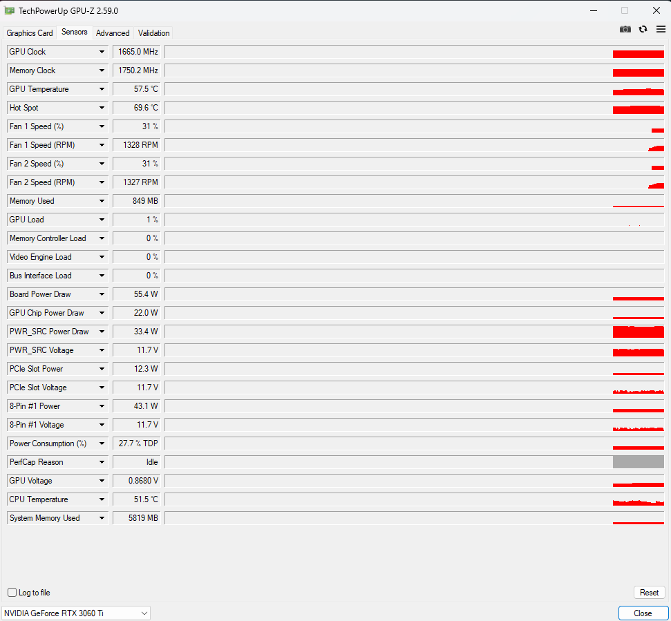Expand Fan 1 Speed (%) dropdown

(x=102, y=126)
